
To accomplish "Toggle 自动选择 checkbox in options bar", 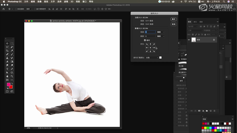I will coord(16,9).
